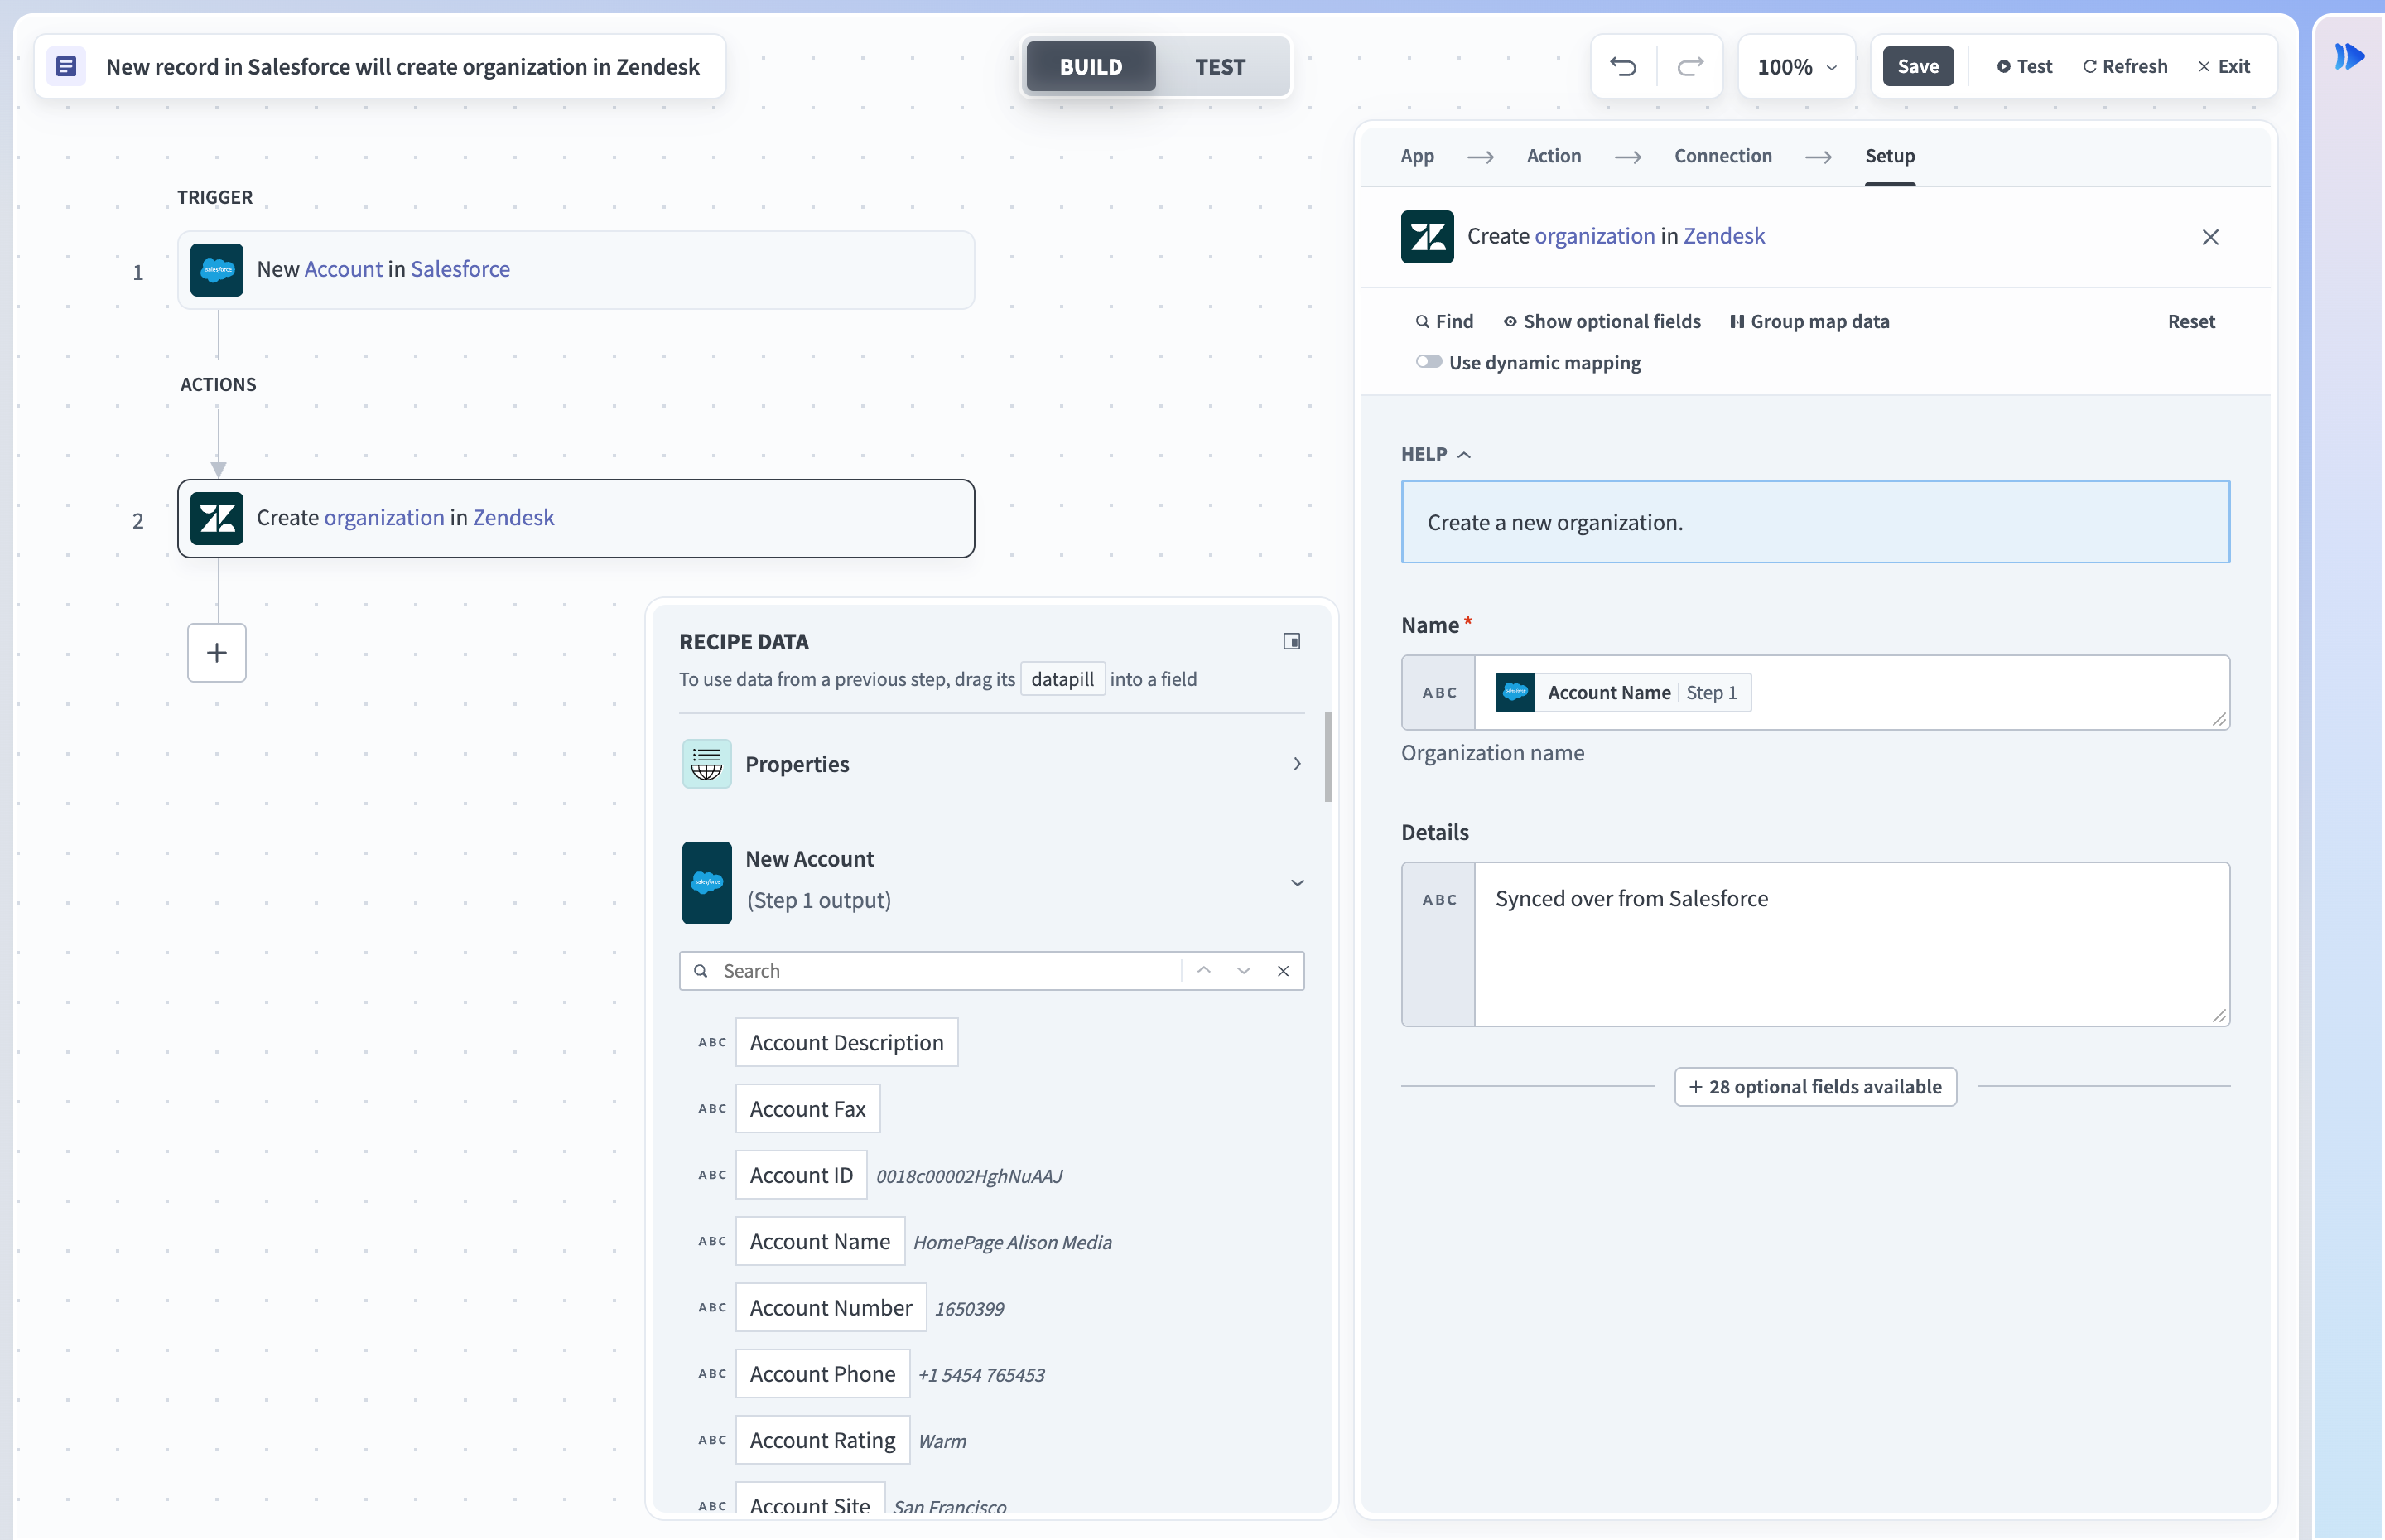Select the Account Fax datapill
This screenshot has height=1540, width=2385.
point(807,1108)
